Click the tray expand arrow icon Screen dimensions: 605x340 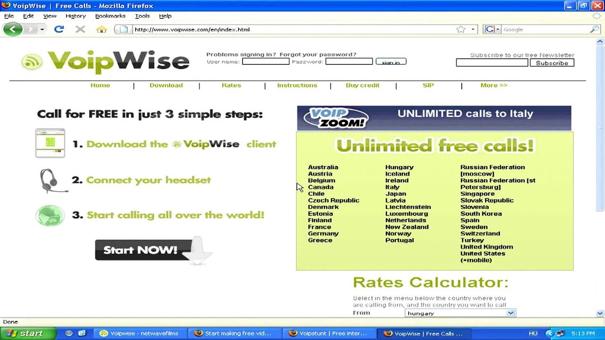click(x=549, y=333)
